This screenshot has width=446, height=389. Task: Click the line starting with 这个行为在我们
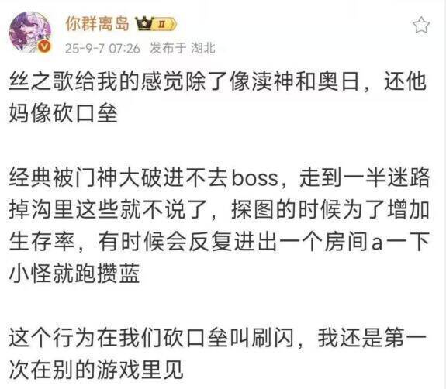[x=218, y=339]
